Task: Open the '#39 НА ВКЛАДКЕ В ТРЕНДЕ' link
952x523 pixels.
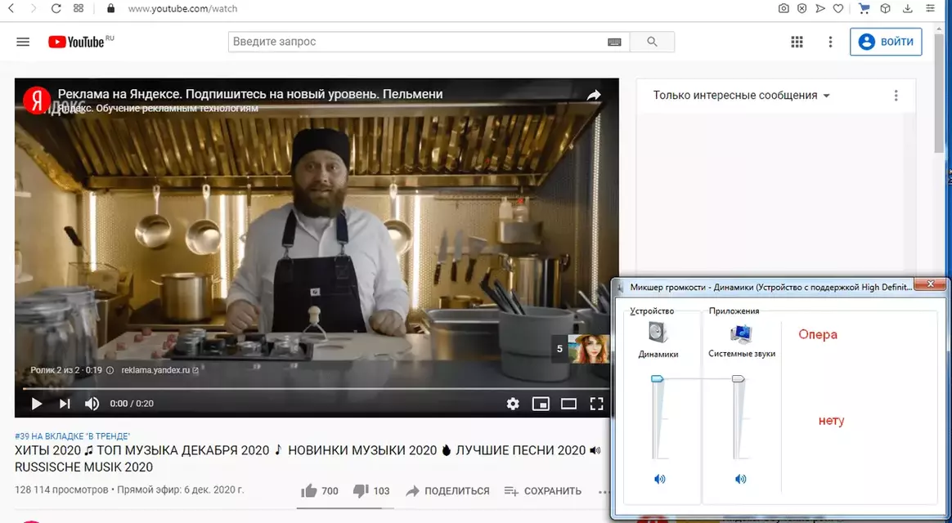Action: [72, 436]
